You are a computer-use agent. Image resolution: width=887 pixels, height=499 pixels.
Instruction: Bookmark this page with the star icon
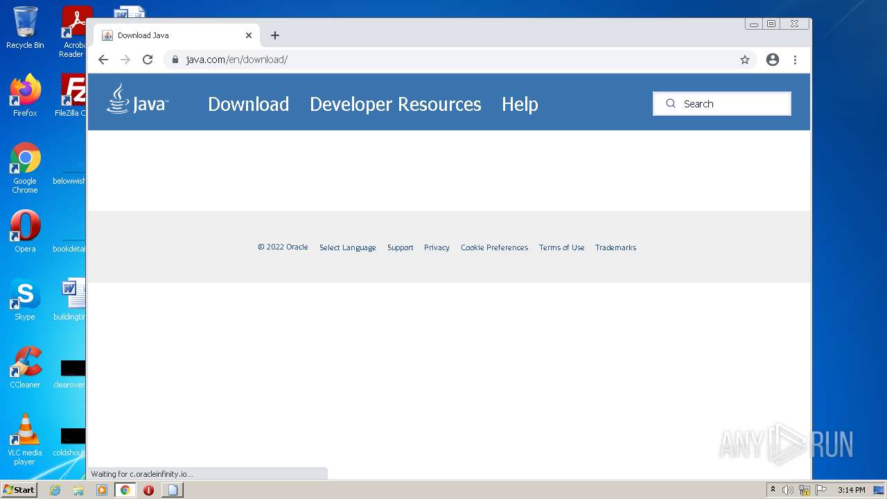tap(745, 60)
